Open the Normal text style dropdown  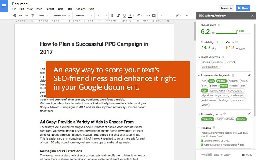61,16
